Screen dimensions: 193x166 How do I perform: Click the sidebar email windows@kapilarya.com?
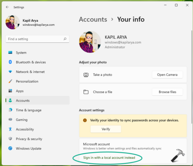tap(38, 25)
